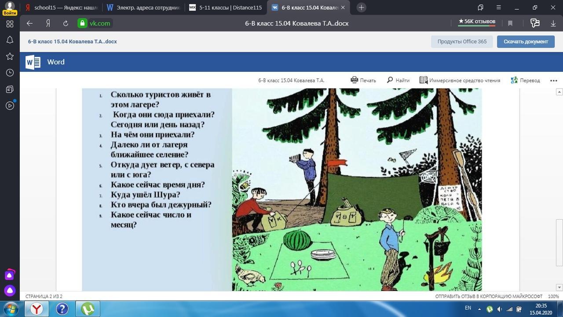
Task: Click СТРАНИЦА 2 ИЗ 2 page indicator
Action: point(44,296)
